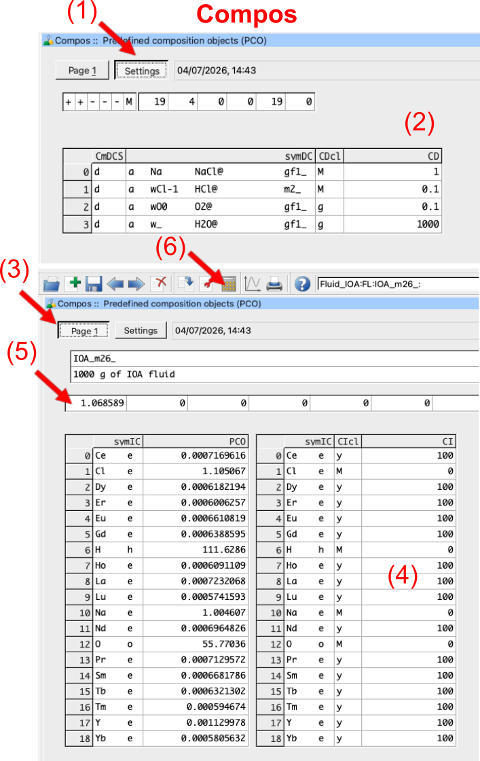Click the m2_ cell in the HCl@ row

(293, 190)
